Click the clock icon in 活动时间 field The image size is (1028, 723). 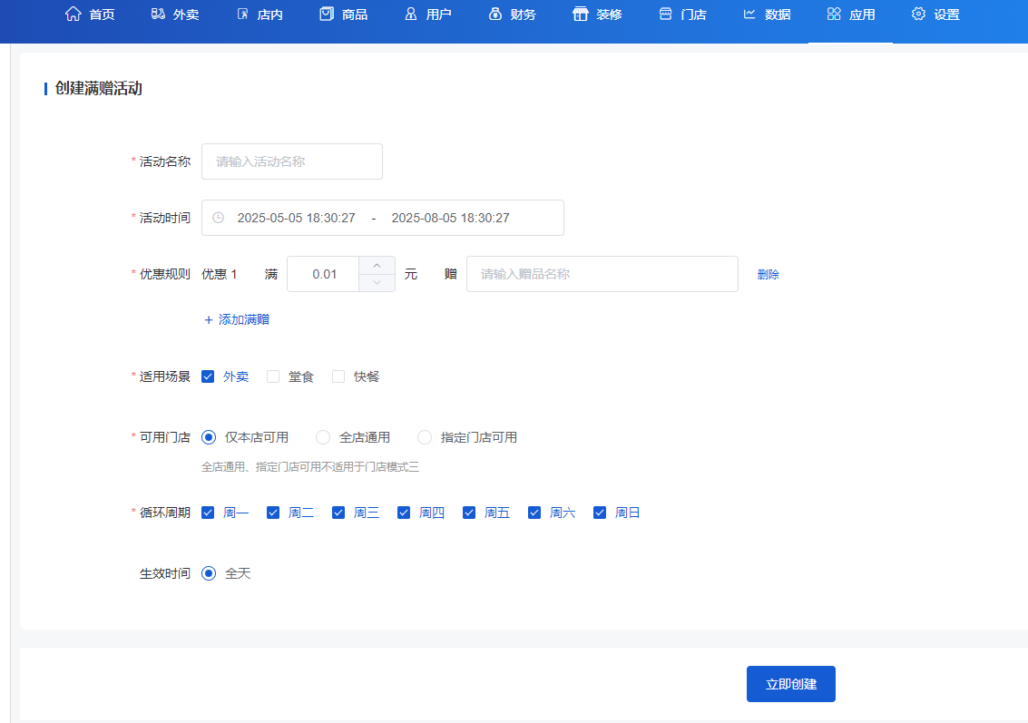[x=219, y=218]
